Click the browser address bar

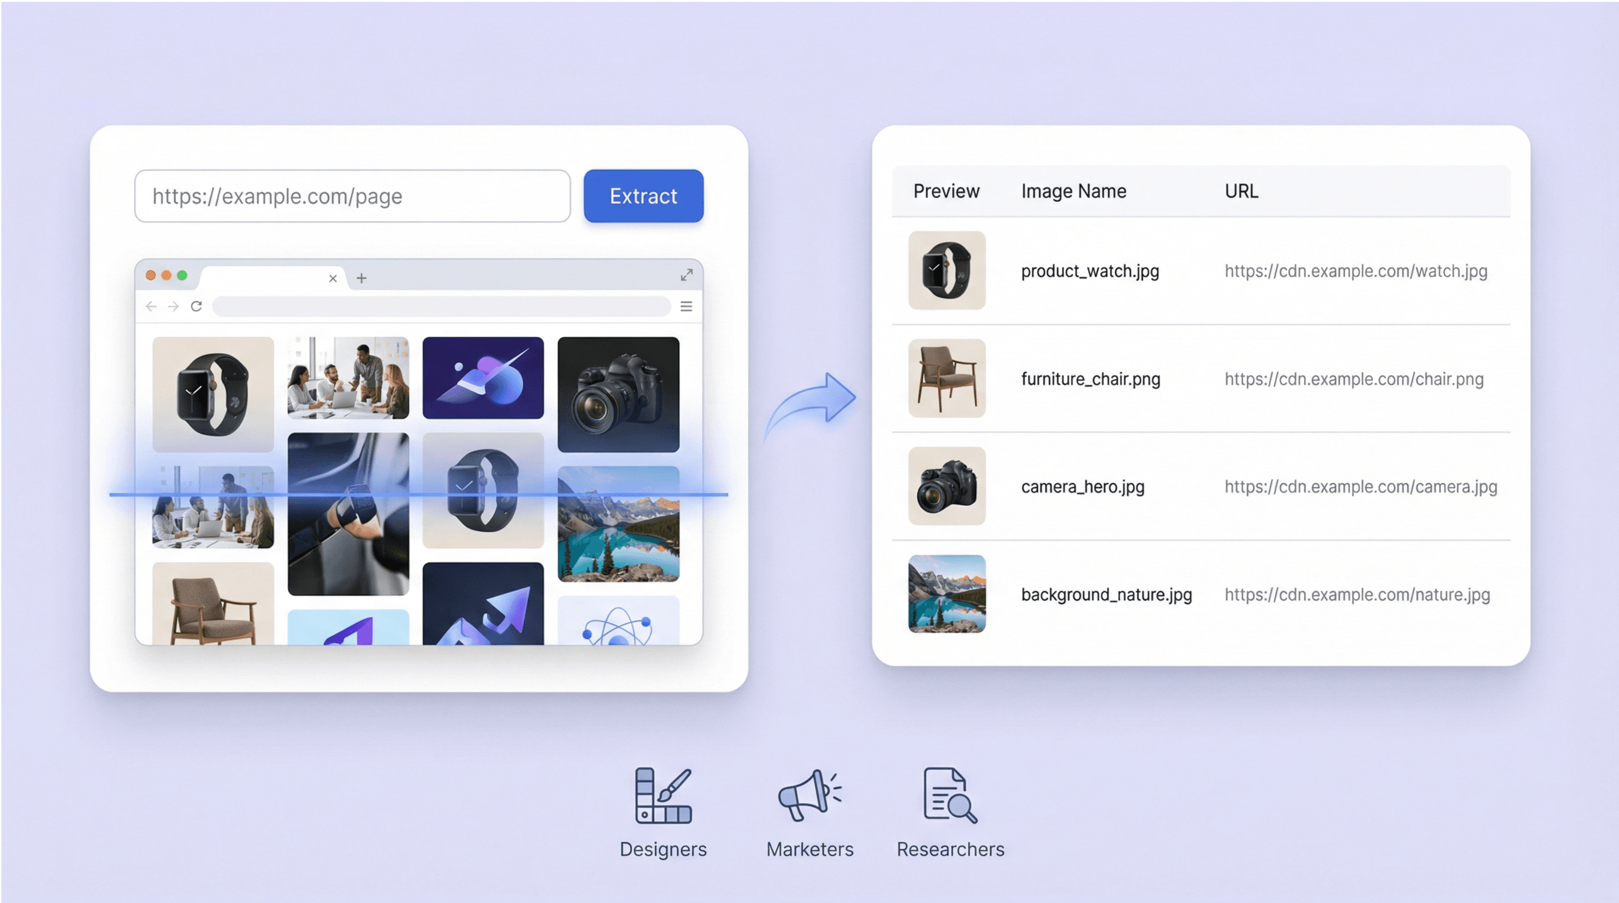tap(441, 307)
